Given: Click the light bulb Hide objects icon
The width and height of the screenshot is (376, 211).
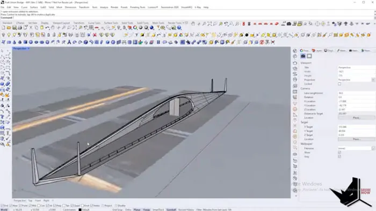Looking at the screenshot, I should coord(3,35).
